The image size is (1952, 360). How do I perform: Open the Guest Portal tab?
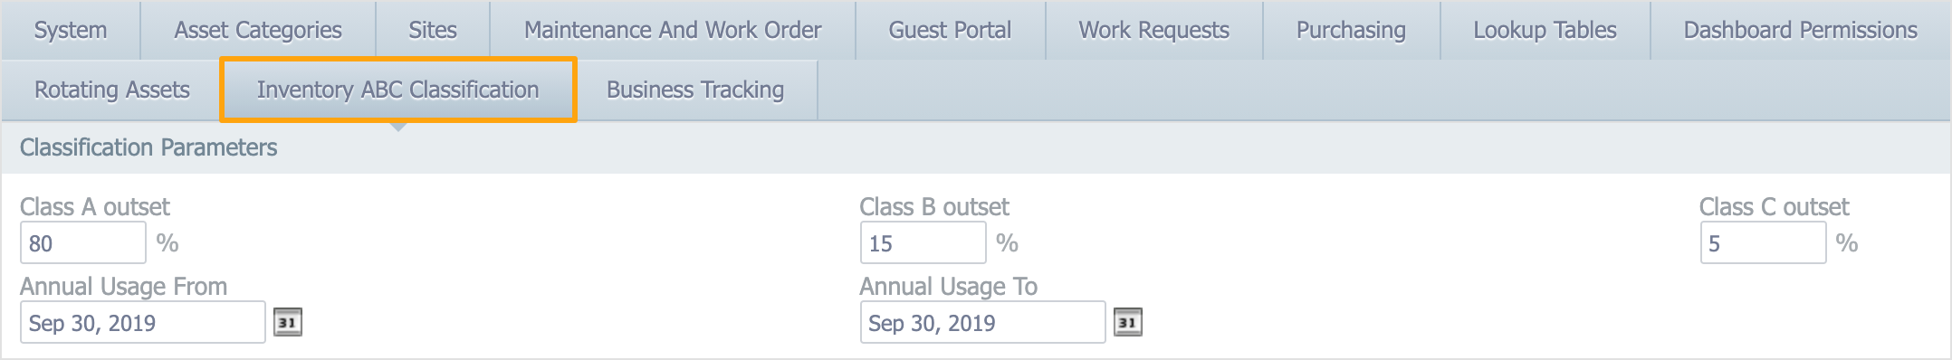point(950,30)
